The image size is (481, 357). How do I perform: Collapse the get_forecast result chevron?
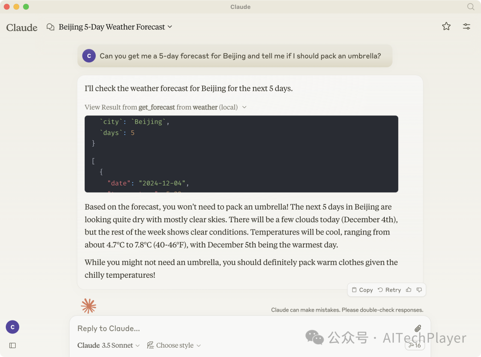(x=245, y=107)
